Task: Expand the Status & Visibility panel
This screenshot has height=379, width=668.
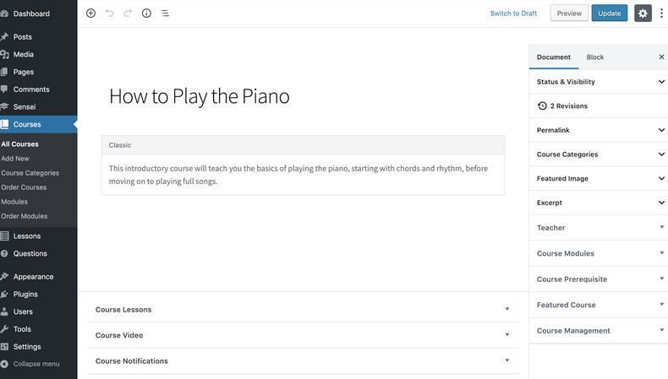Action: tap(598, 82)
